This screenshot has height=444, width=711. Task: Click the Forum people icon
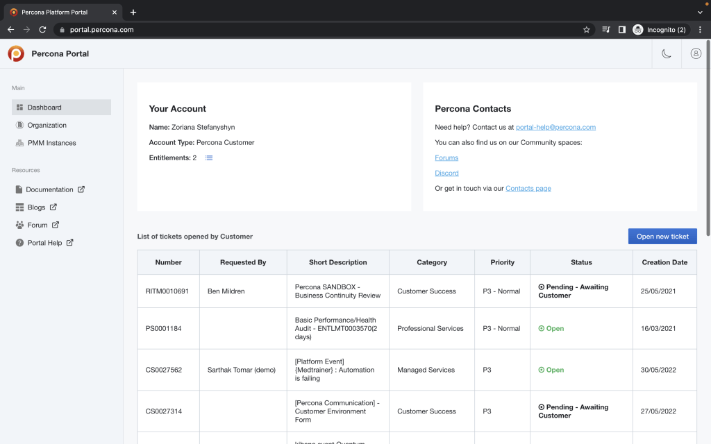click(x=19, y=225)
